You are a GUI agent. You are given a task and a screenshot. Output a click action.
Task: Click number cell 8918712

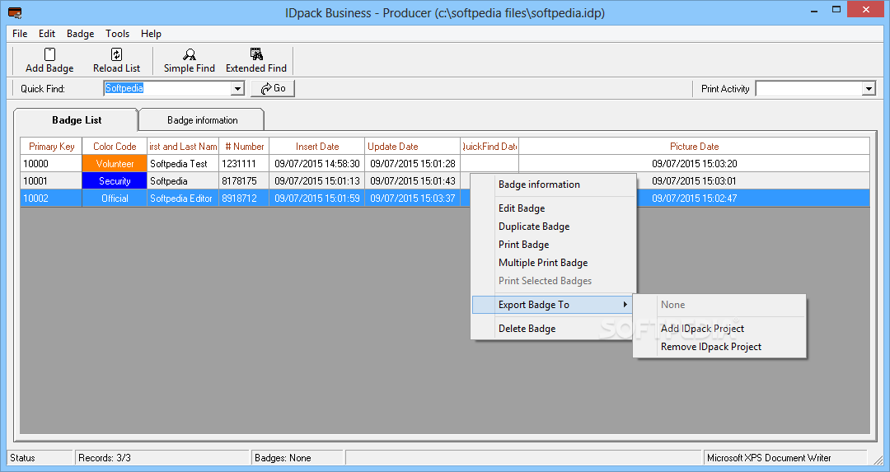coord(244,199)
